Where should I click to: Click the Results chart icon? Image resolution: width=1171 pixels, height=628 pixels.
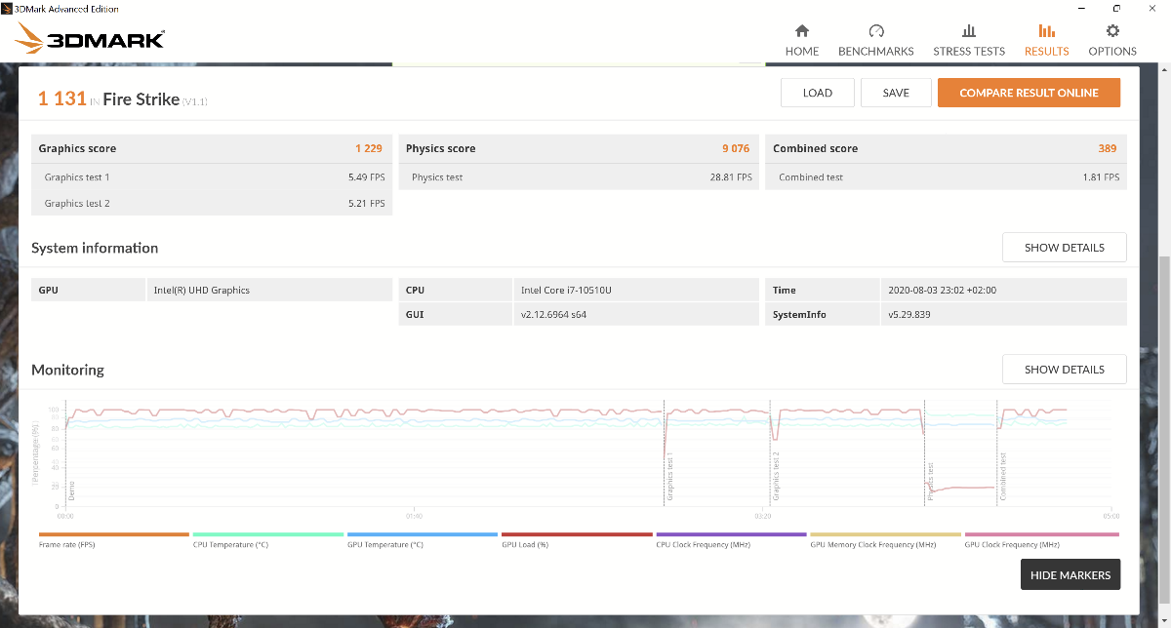pos(1046,31)
